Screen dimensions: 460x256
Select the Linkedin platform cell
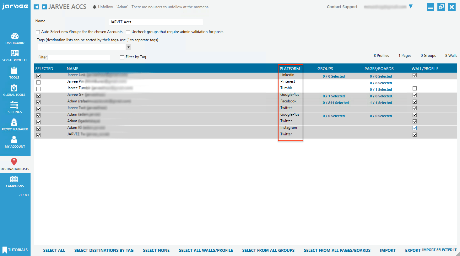click(287, 75)
